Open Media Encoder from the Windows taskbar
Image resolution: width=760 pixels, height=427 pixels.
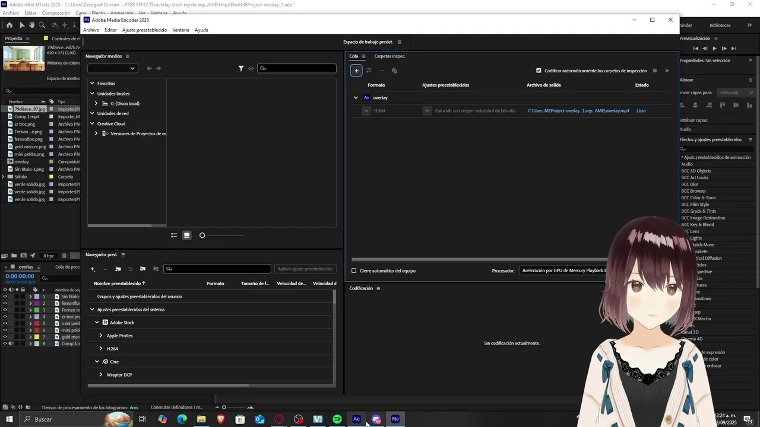(395, 419)
